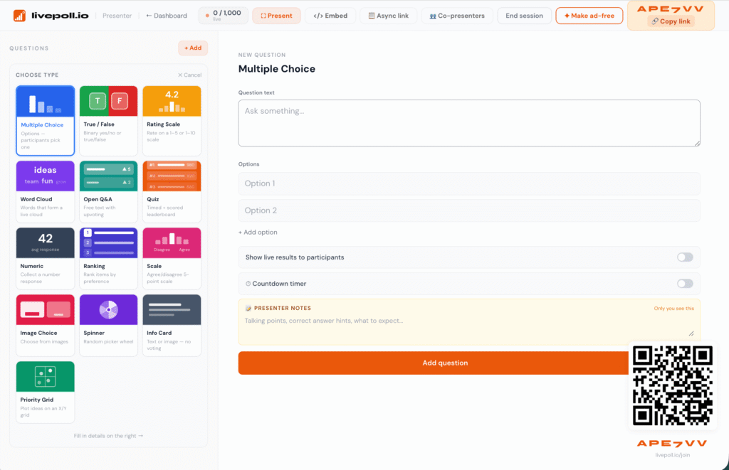
Task: Click the 0 / 1,000 live counter
Action: 223,16
